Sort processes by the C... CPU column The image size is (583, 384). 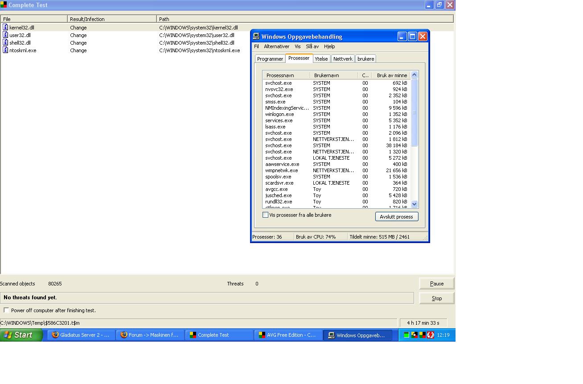coord(365,75)
